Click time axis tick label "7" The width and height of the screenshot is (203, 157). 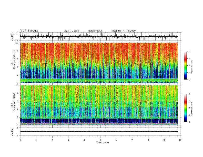point(132,140)
